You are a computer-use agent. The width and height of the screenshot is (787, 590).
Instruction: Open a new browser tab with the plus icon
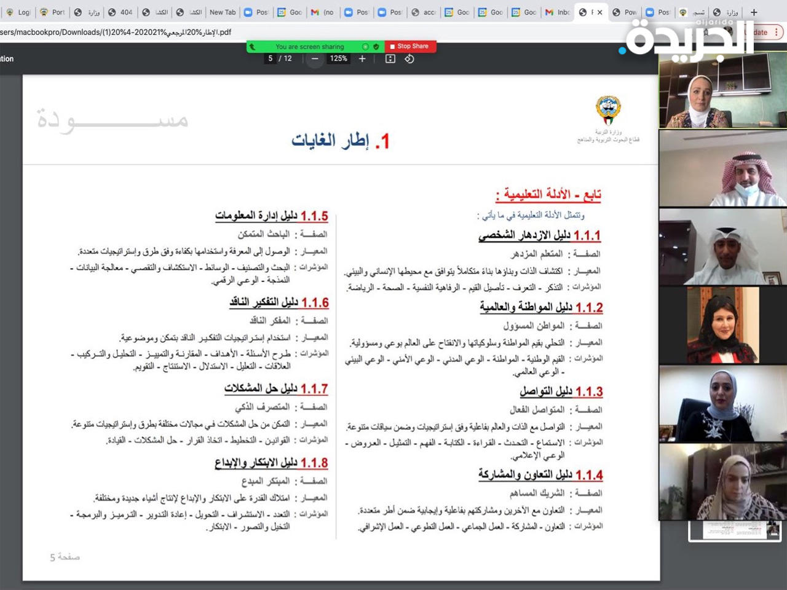754,12
